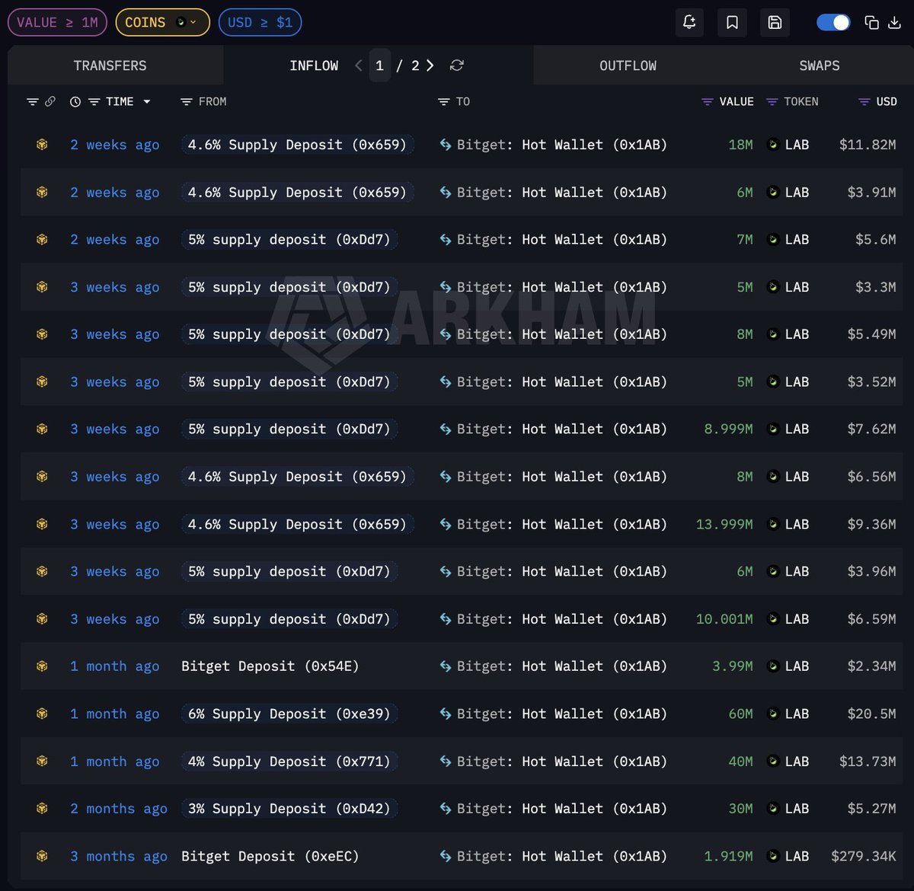Click the $3.52M USD amount

pos(871,382)
